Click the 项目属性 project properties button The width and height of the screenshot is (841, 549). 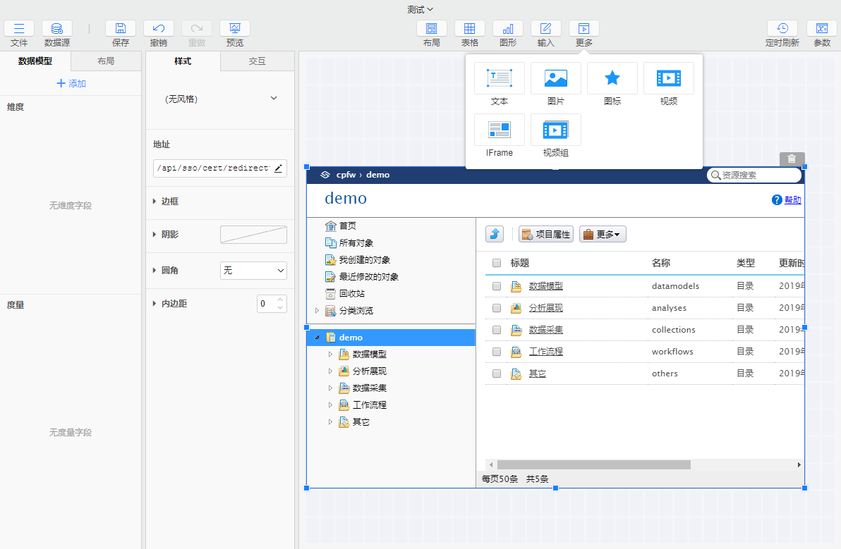click(x=545, y=233)
